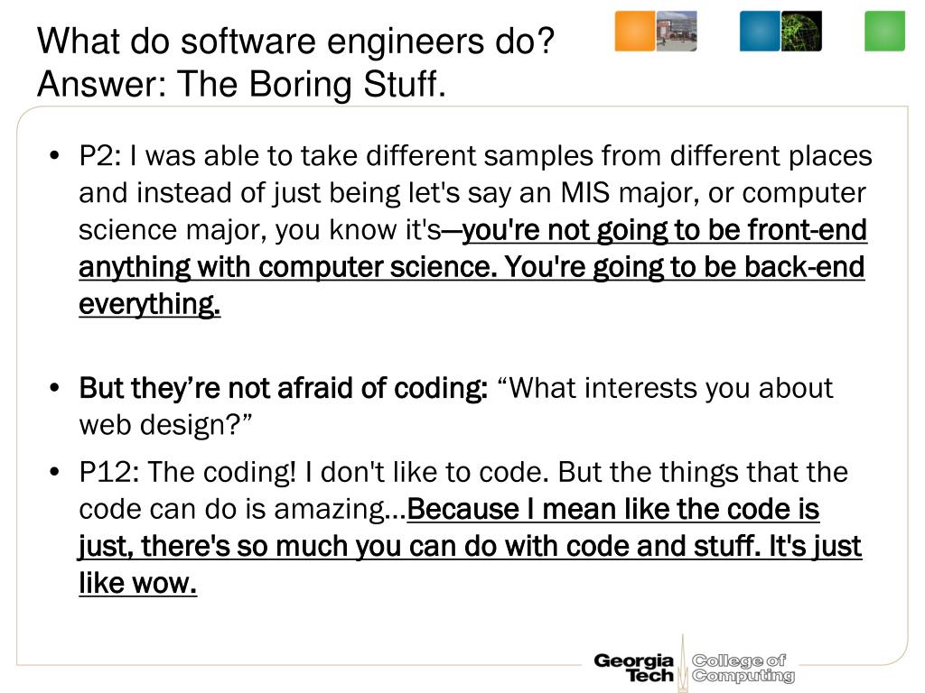
Task: Click the green network image thumbnail
Action: coord(802,32)
